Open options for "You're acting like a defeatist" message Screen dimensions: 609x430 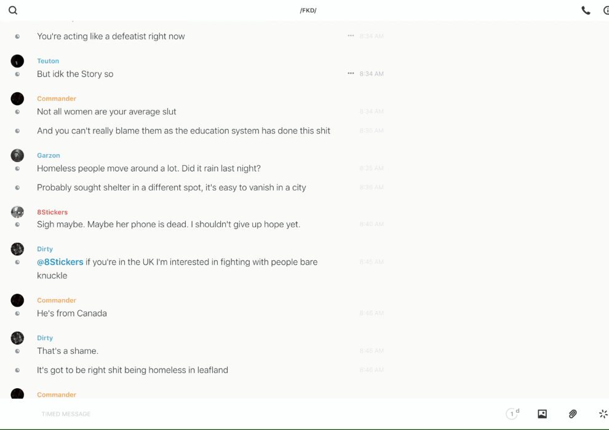pos(351,36)
